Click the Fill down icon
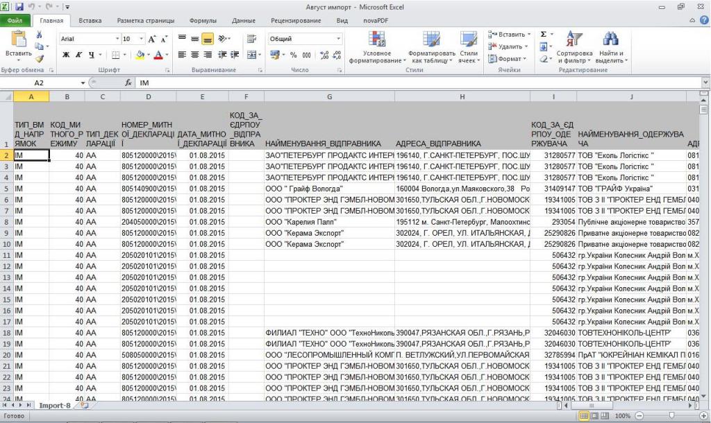This screenshot has height=423, width=711. coord(543,46)
